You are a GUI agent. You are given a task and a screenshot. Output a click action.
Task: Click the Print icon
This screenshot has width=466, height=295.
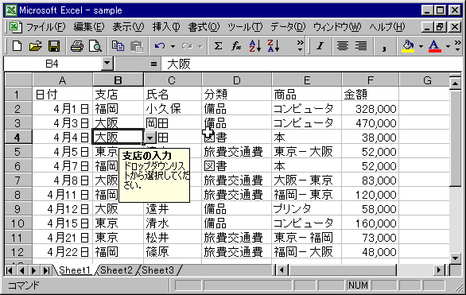click(77, 46)
